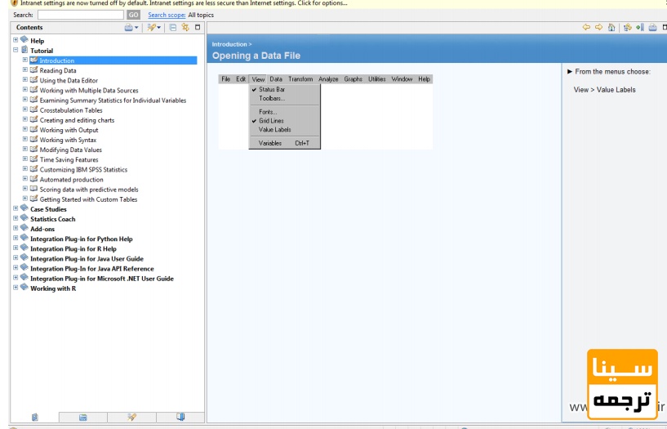Screen dimensions: 667x429
Task: Go forward with the yellow right arrow
Action: (599, 27)
